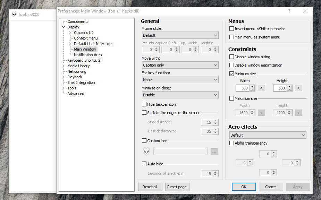Open the Frame style dropdown
Screen dimensions: 321x200
click(x=180, y=35)
